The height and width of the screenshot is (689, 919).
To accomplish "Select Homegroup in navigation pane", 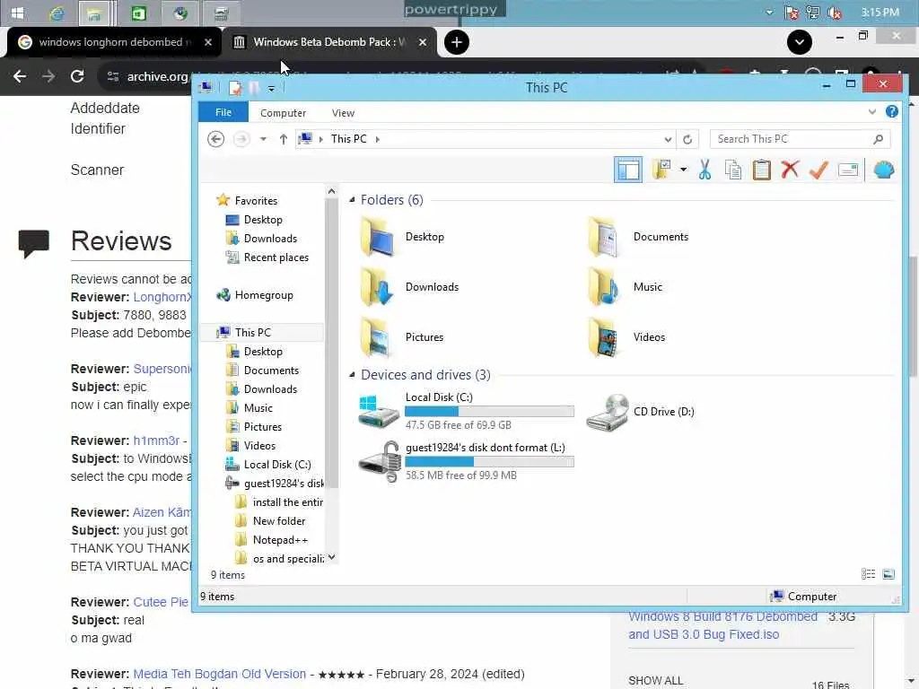I will pyautogui.click(x=264, y=295).
